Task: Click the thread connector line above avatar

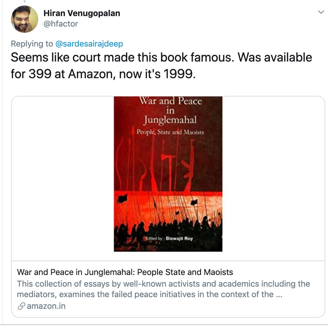Action: click(24, 1)
